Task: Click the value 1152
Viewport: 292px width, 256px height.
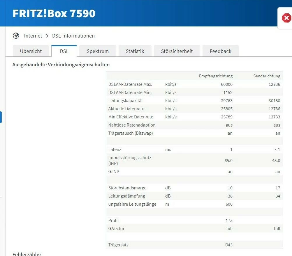Action: point(228,93)
